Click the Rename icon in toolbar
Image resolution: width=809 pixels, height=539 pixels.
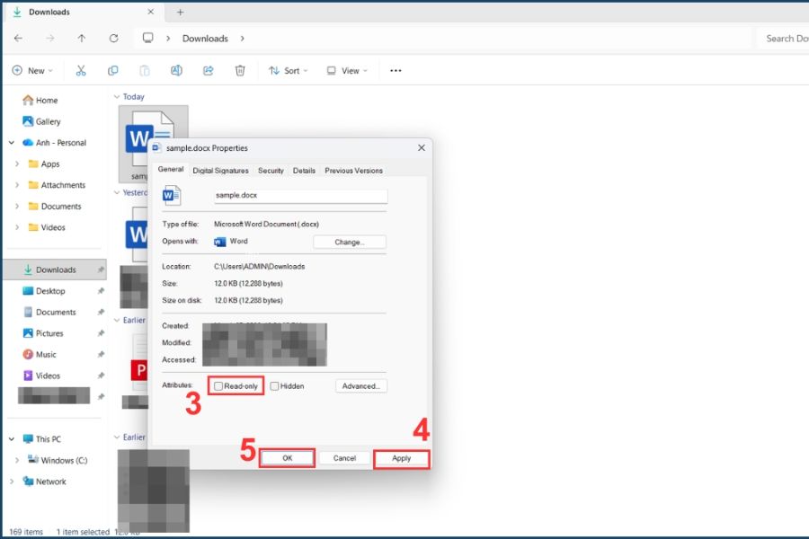[176, 71]
